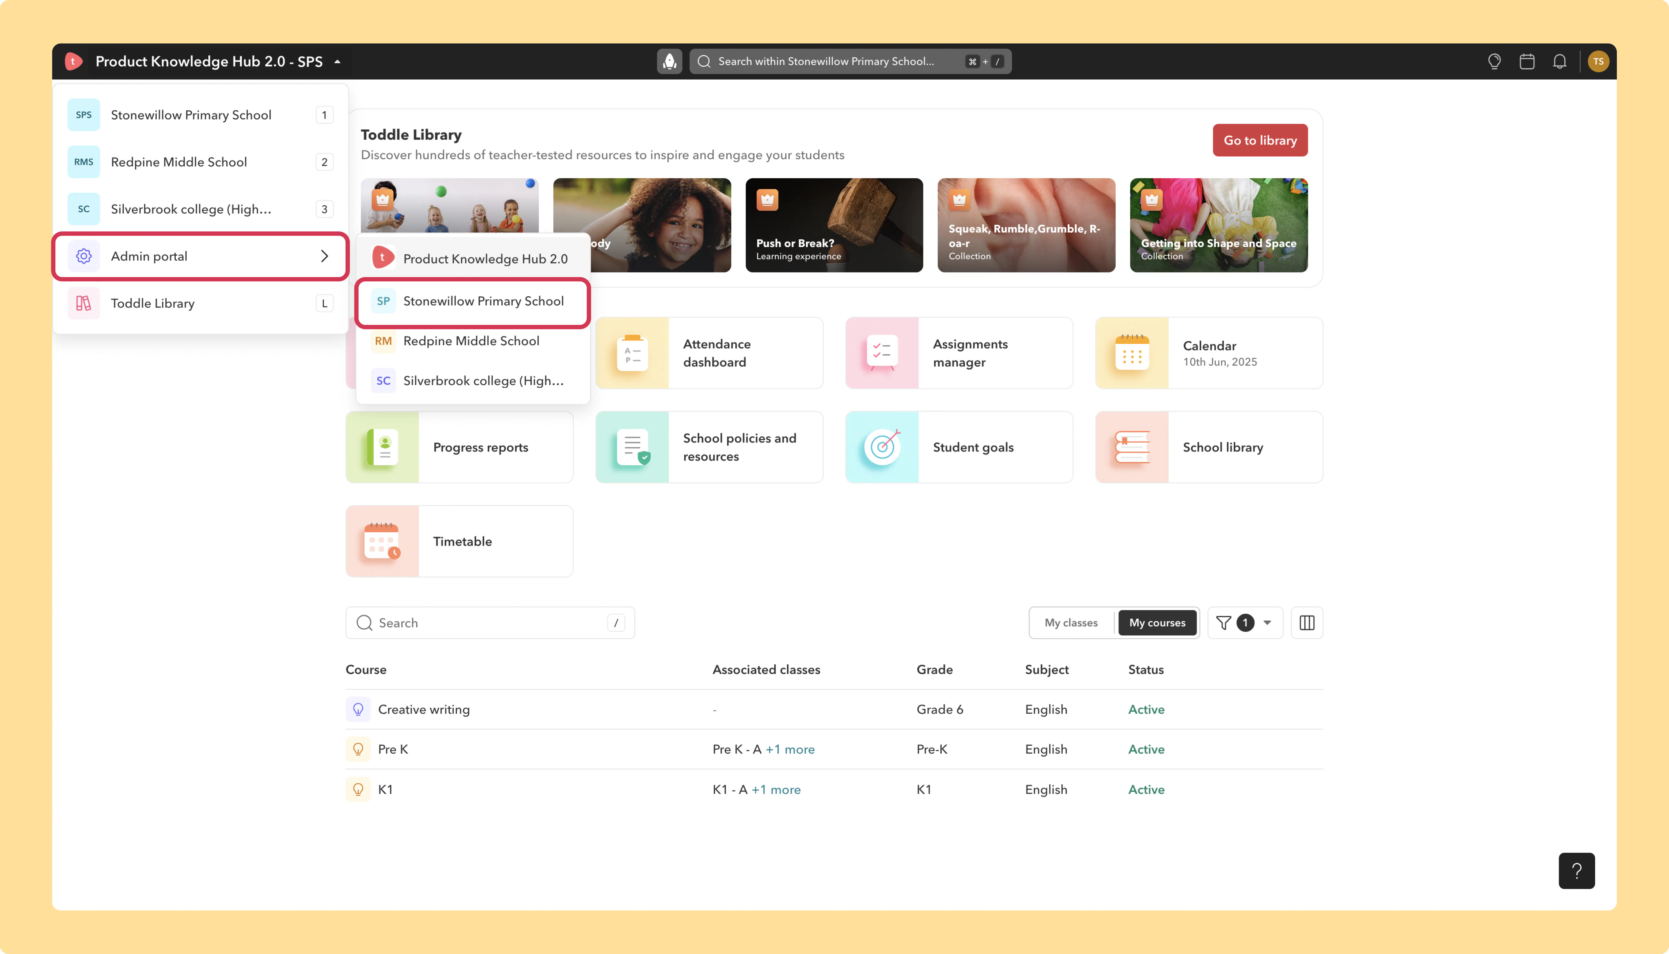Image resolution: width=1669 pixels, height=954 pixels.
Task: Click the Pre K course bulb icon
Action: click(x=358, y=749)
